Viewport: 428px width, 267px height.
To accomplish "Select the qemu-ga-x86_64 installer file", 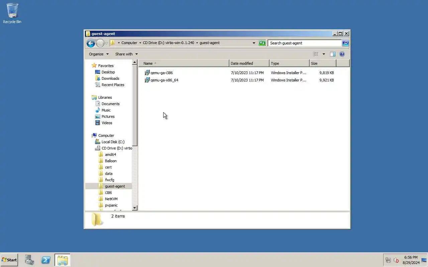I will click(x=161, y=80).
